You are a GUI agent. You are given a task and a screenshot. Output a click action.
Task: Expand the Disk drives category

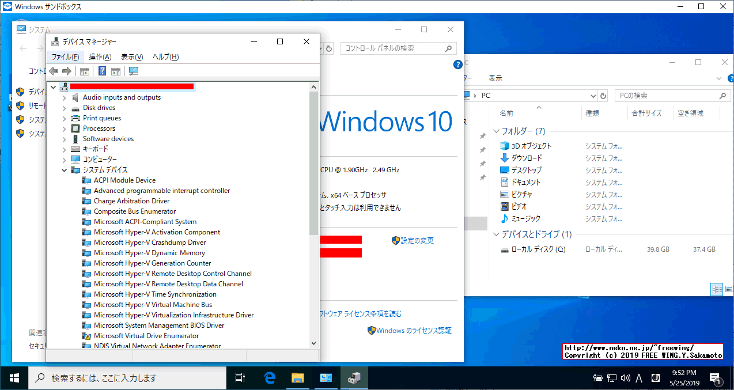pos(63,107)
